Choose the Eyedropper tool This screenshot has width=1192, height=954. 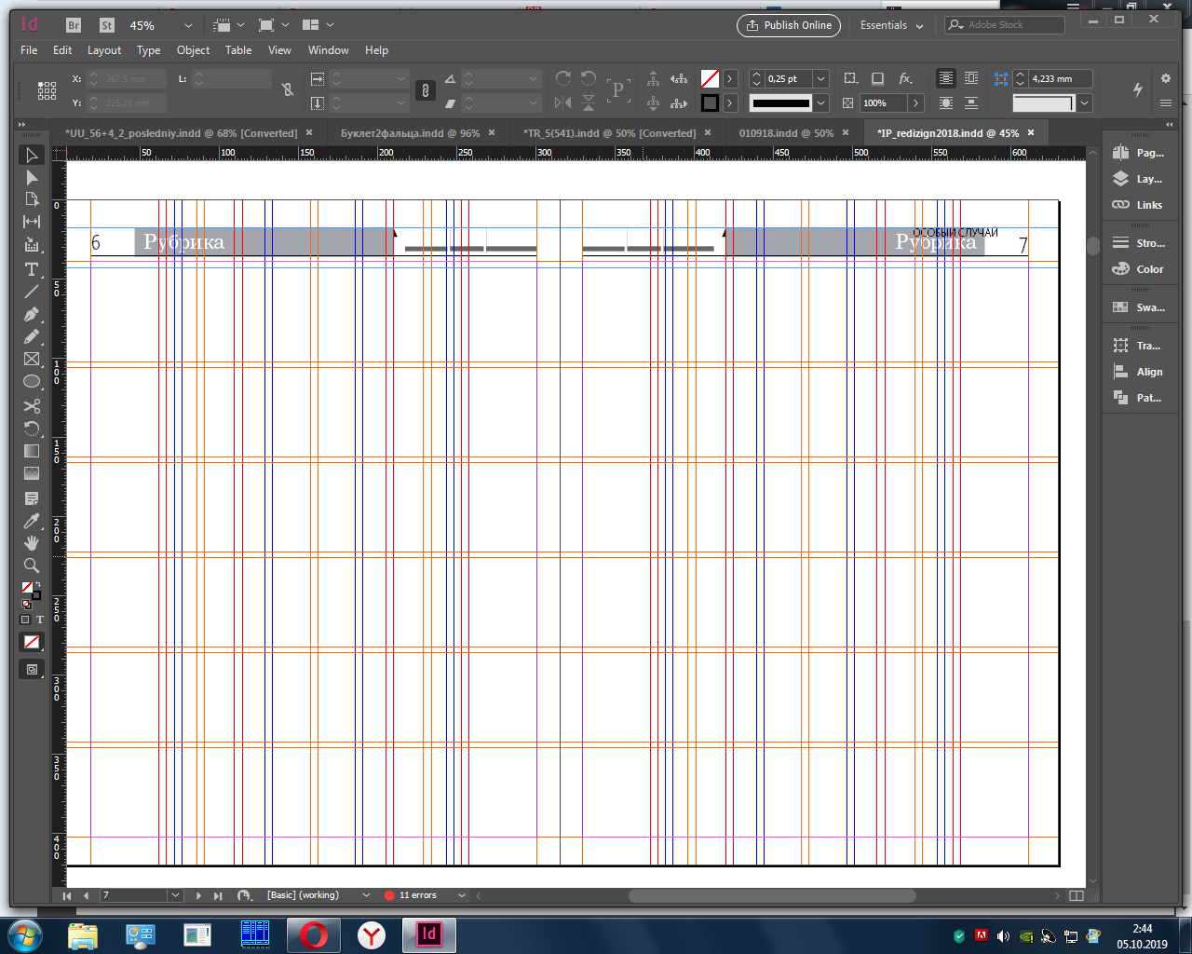click(32, 521)
